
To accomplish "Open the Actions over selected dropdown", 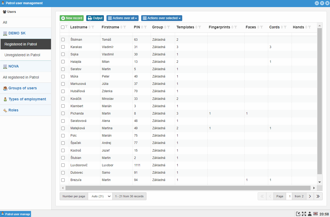I will coord(162,18).
